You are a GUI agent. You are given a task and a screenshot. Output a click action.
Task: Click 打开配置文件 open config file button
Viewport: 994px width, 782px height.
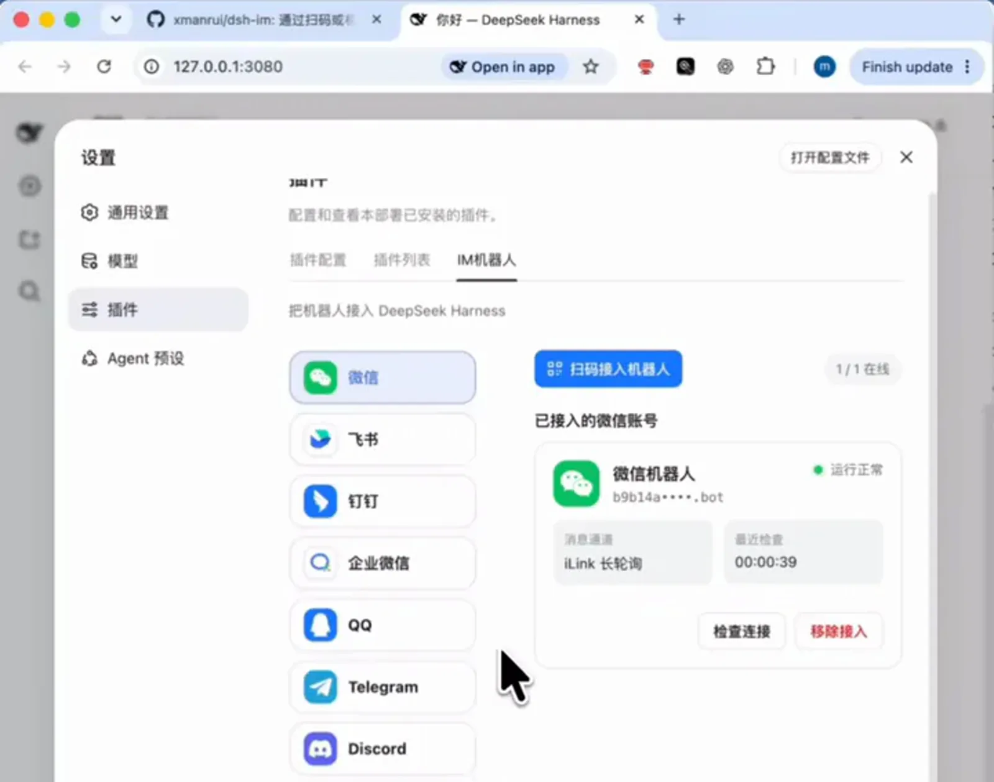830,157
